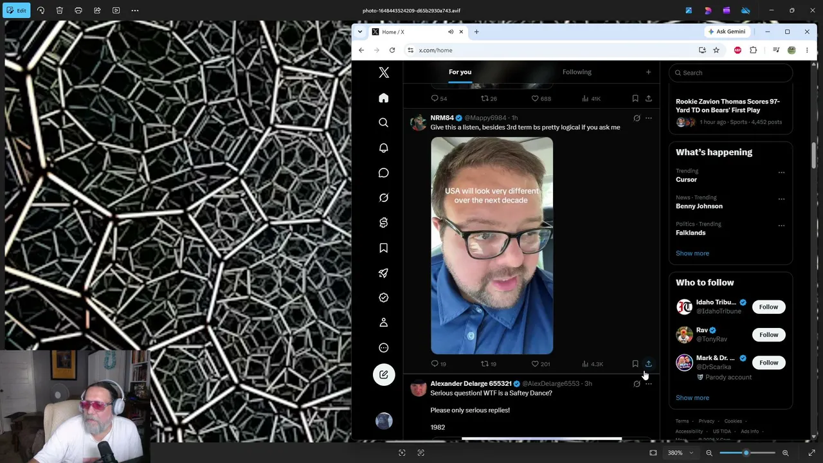Open visual search icon in Photos bottom bar
823x463 pixels.
coord(402,453)
